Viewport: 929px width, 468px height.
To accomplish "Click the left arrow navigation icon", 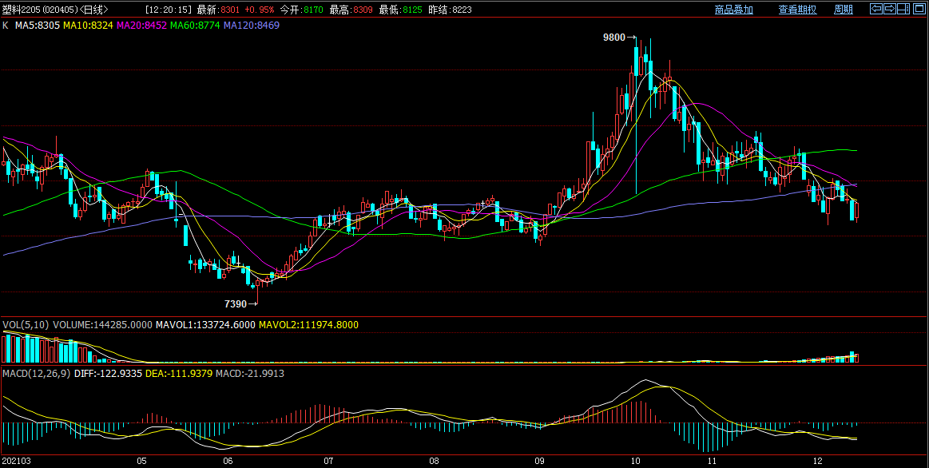I will tap(875, 10).
